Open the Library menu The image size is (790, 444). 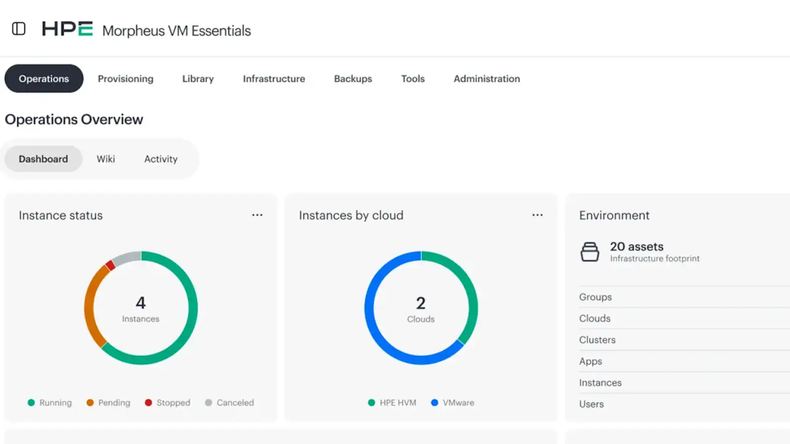198,78
